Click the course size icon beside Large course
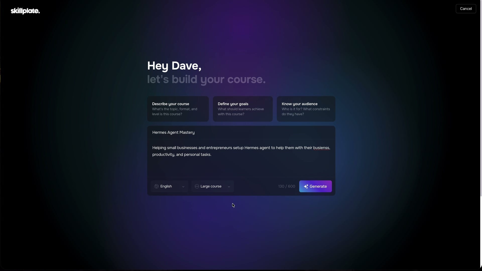This screenshot has width=482, height=271. 197,186
